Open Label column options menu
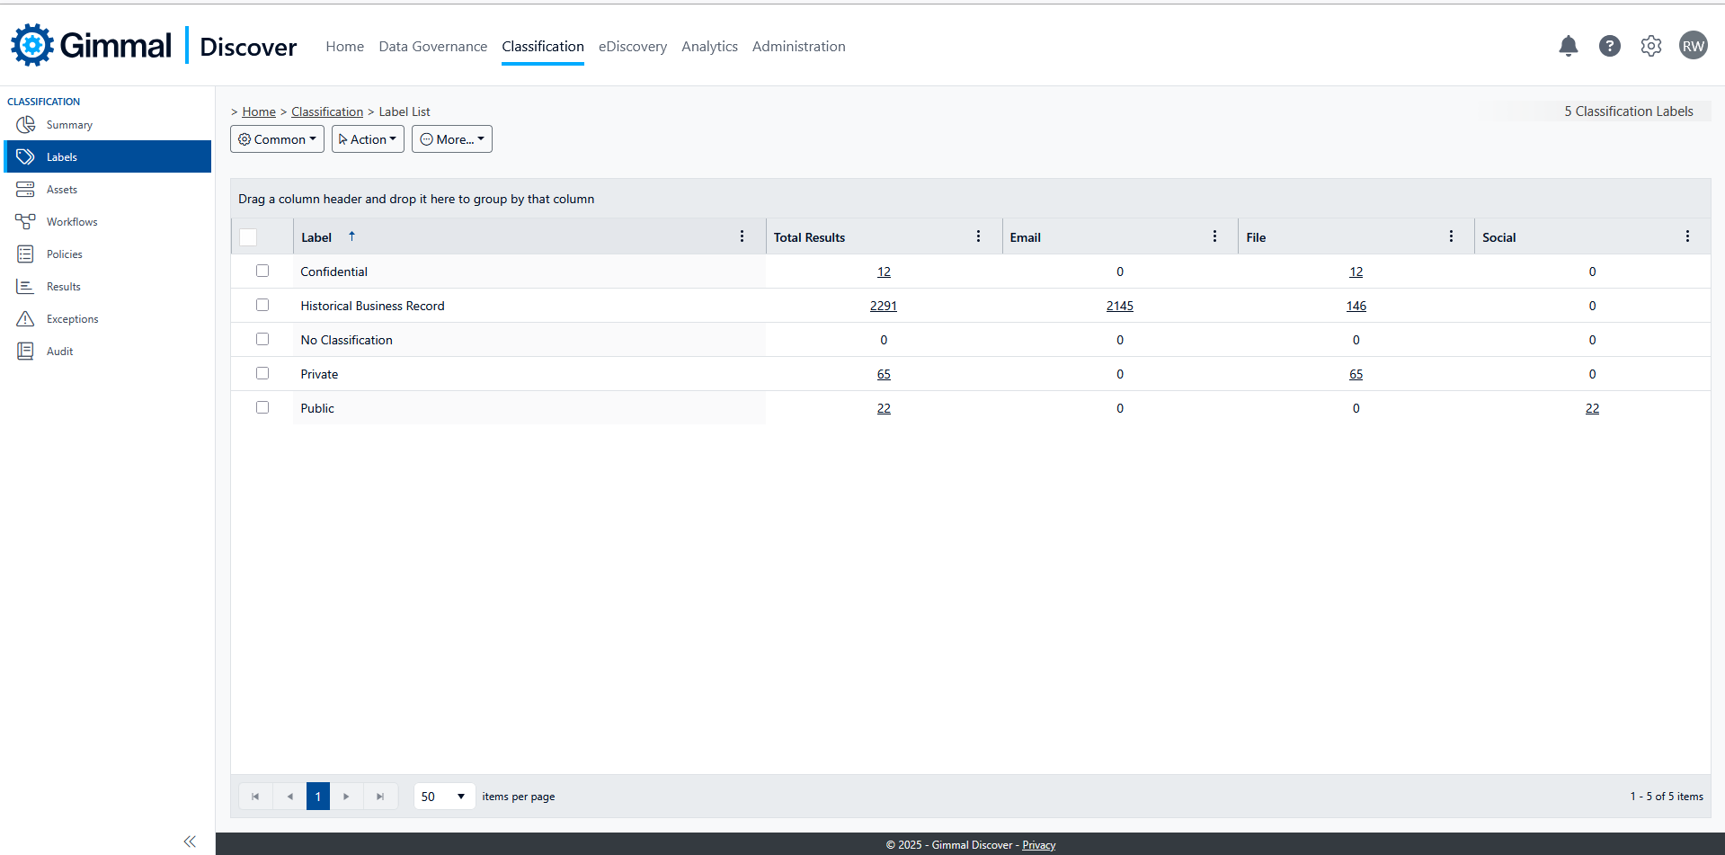The height and width of the screenshot is (855, 1725). [x=742, y=236]
